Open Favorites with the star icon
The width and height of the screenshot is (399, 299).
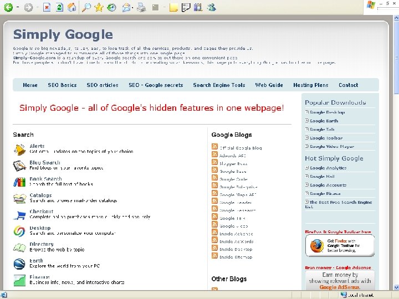[99, 7]
